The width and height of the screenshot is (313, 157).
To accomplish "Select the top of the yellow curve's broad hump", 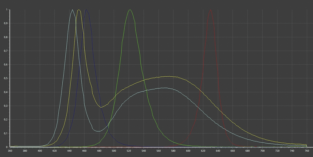I will (x=168, y=76).
